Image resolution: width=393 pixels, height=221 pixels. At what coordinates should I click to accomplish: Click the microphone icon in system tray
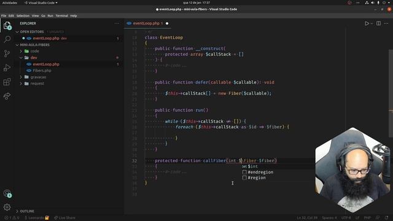[378, 2]
